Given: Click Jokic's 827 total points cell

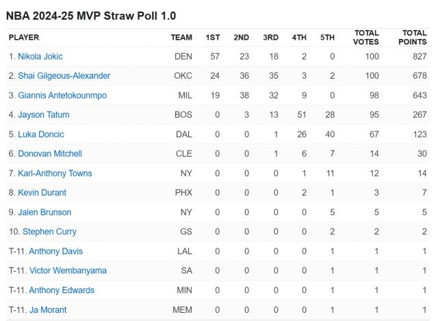Looking at the screenshot, I should (x=417, y=56).
